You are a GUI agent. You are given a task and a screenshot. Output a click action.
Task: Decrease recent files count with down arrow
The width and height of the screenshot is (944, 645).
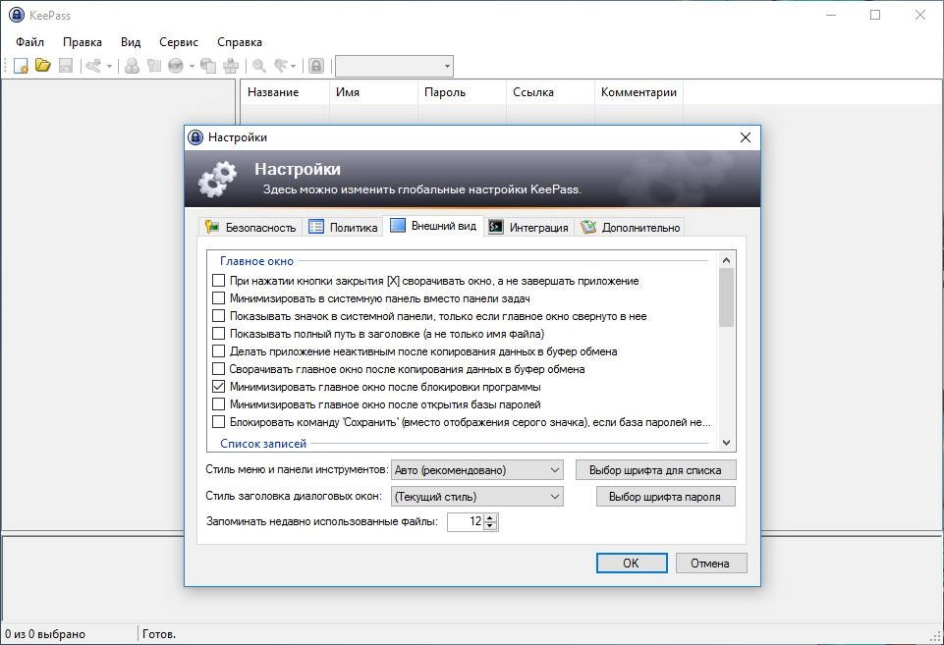[490, 526]
